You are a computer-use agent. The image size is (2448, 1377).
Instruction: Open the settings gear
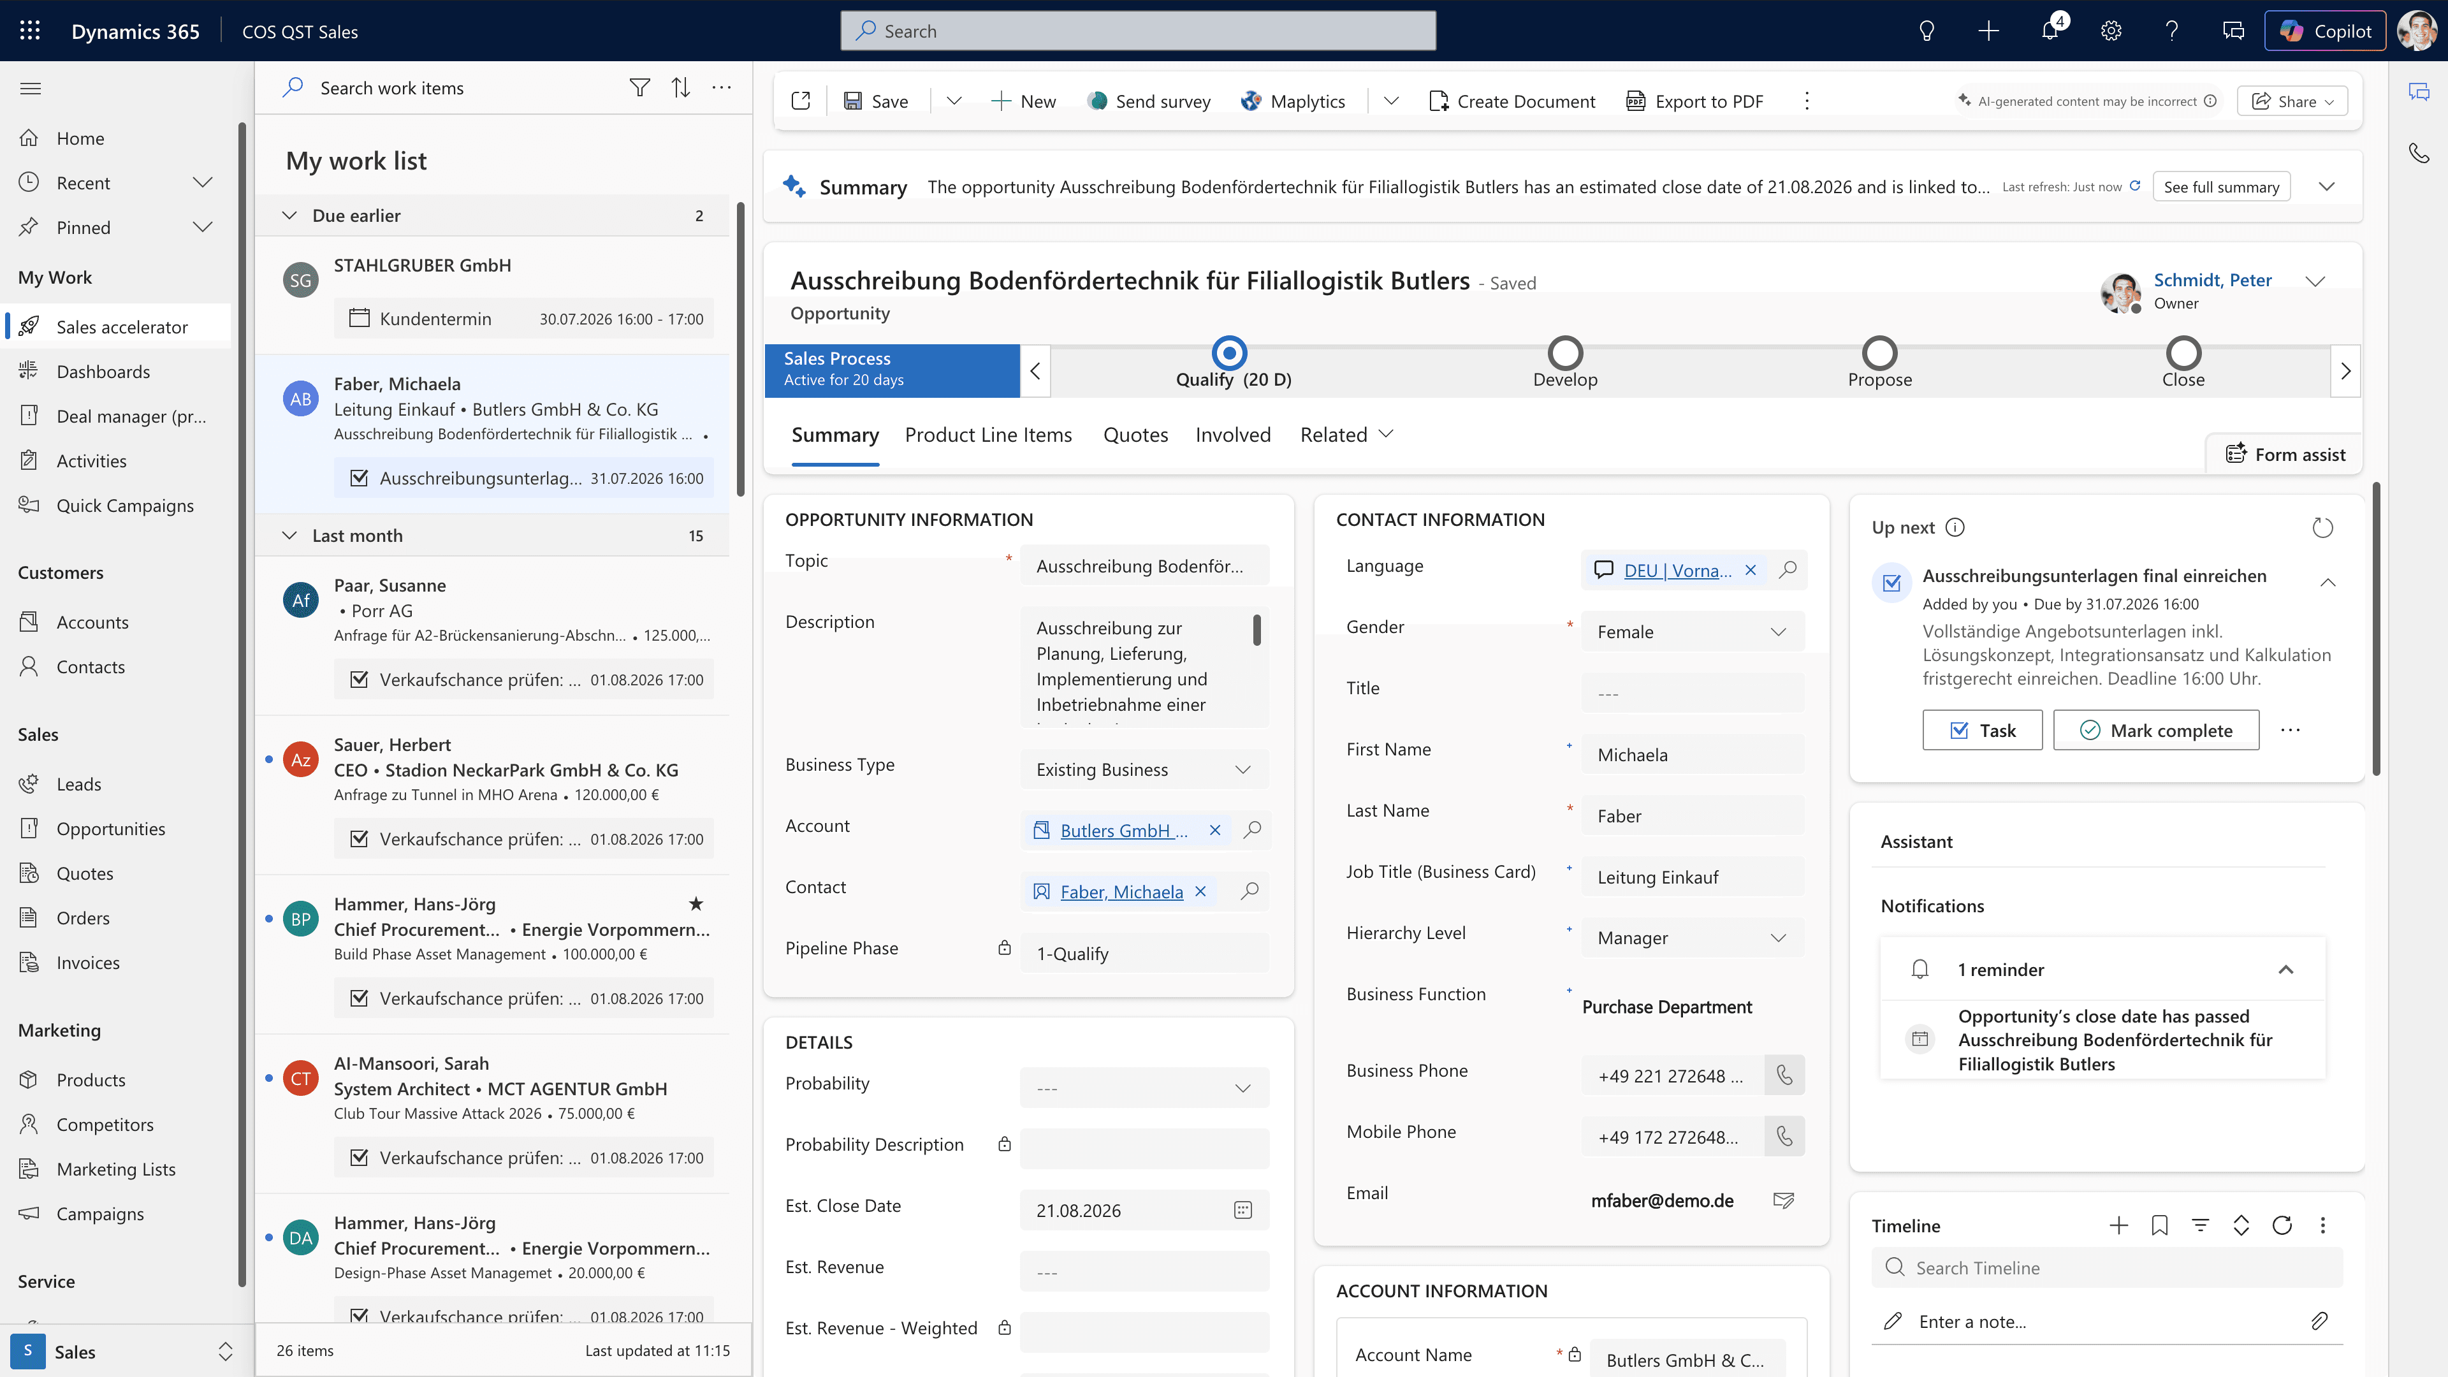(2111, 31)
